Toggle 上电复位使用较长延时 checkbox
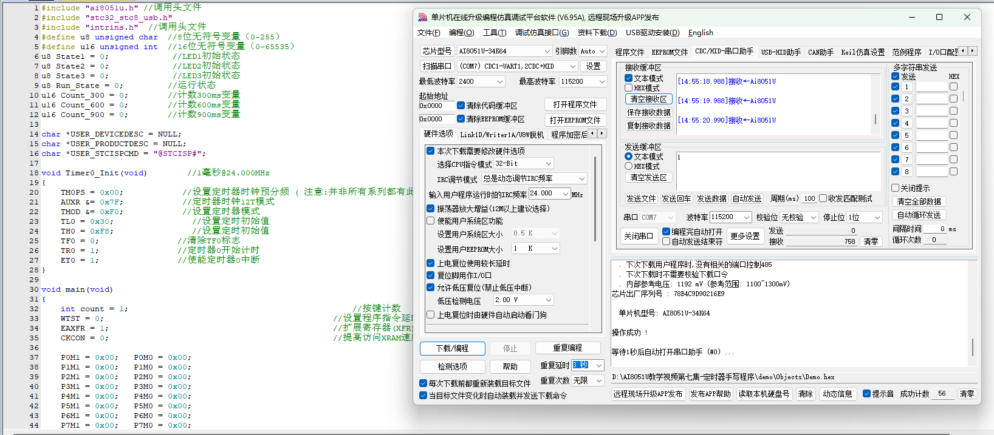 click(430, 263)
